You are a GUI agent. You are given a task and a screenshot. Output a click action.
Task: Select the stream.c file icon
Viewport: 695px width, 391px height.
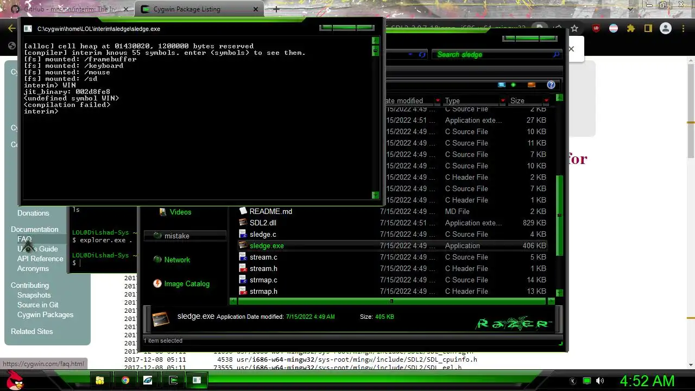point(243,257)
